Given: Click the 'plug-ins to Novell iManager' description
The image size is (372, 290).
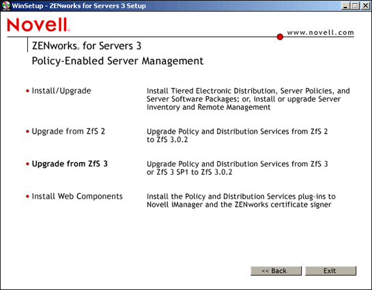Looking at the screenshot, I should pos(241,201).
